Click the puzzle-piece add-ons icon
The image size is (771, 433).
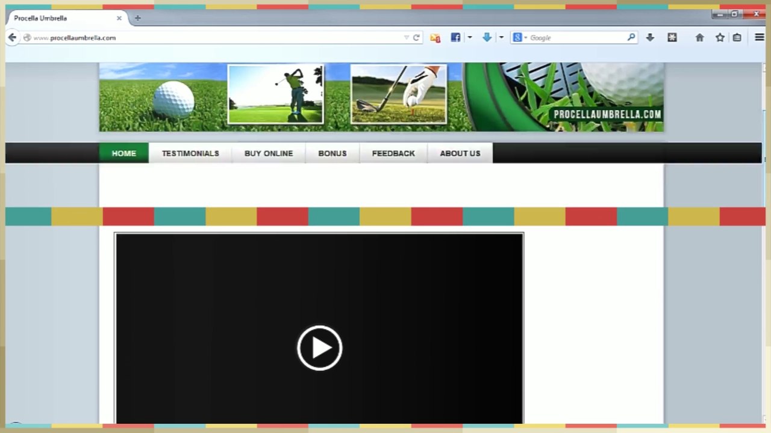point(672,37)
